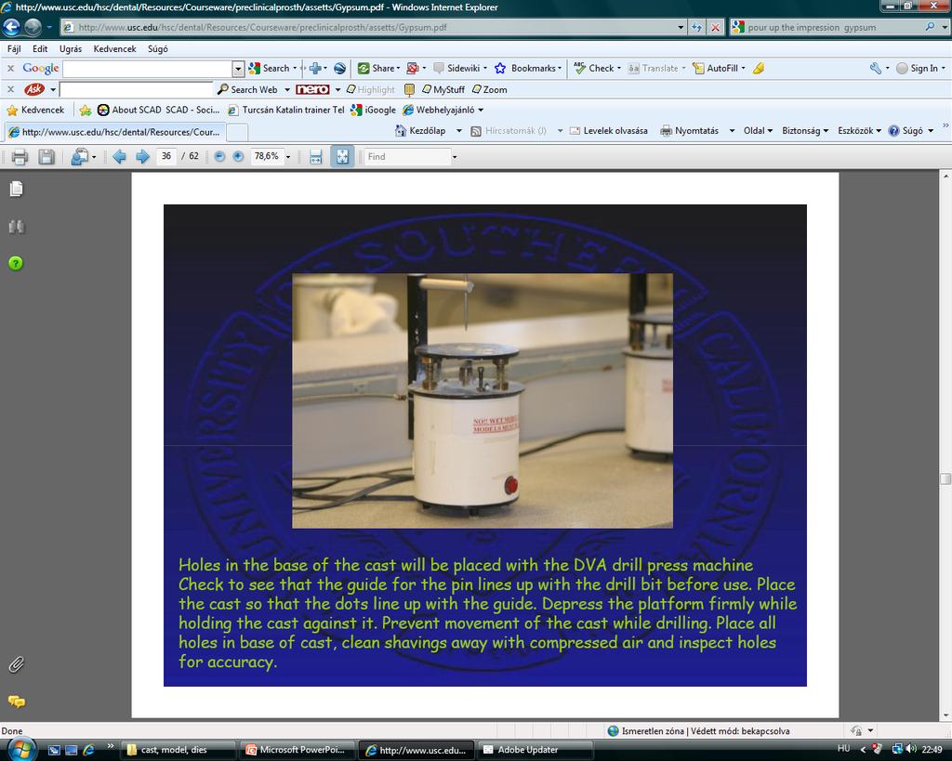Open the iGoogle favorites link

[373, 110]
